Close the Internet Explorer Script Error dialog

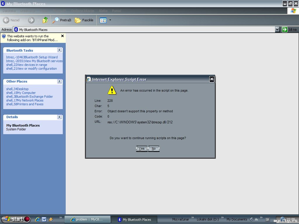[x=212, y=79]
